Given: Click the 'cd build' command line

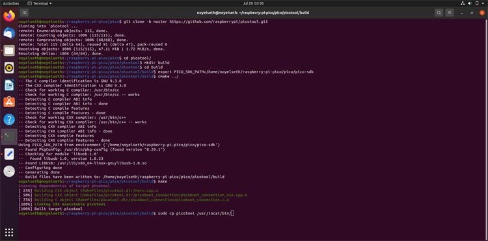Looking at the screenshot, I should (x=90, y=67).
